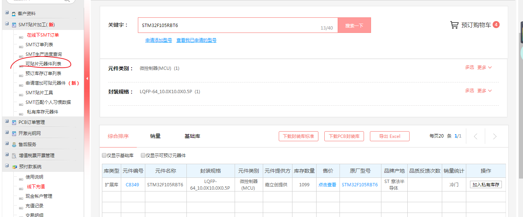Expand the PCB订单管理 tree node
The image size is (523, 217).
pos(7,122)
